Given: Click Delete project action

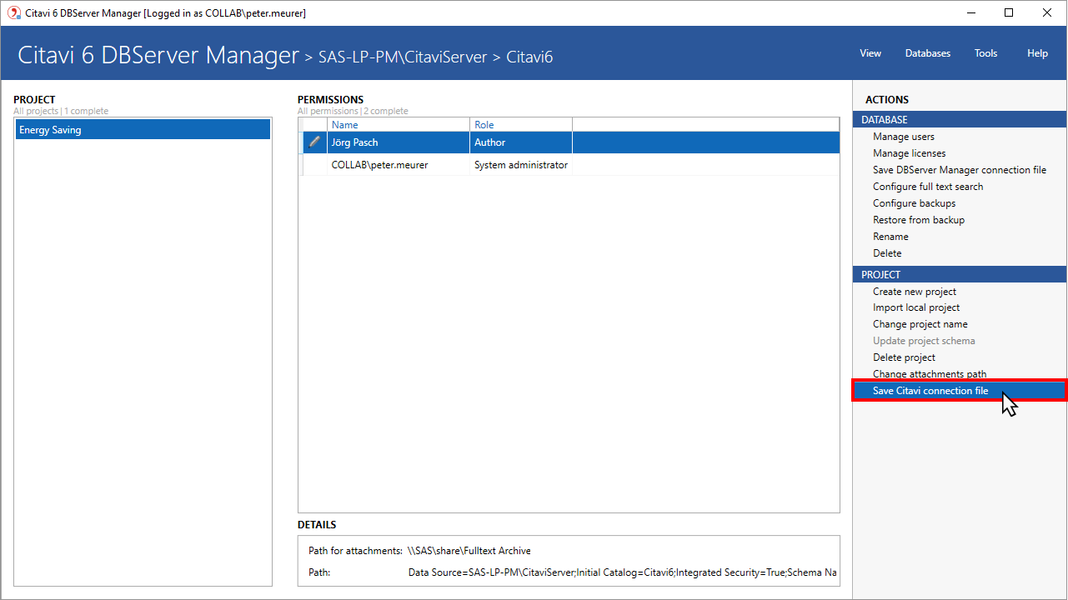Looking at the screenshot, I should click(x=904, y=357).
